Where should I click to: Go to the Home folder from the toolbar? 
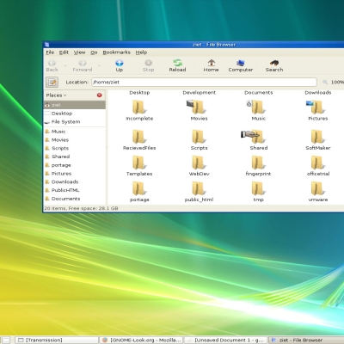click(x=211, y=65)
